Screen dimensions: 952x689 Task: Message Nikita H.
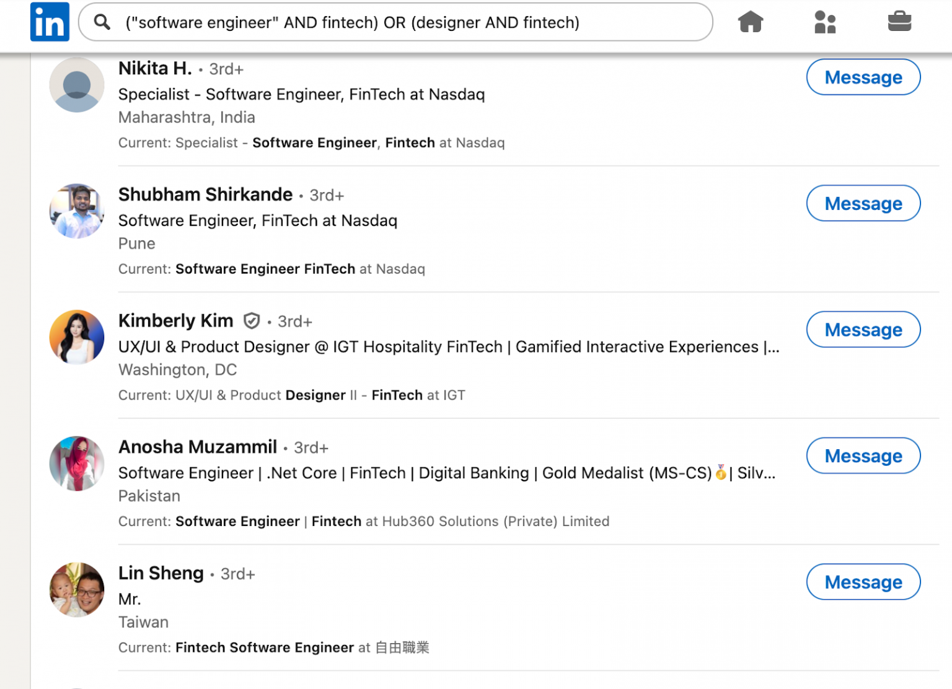point(863,77)
